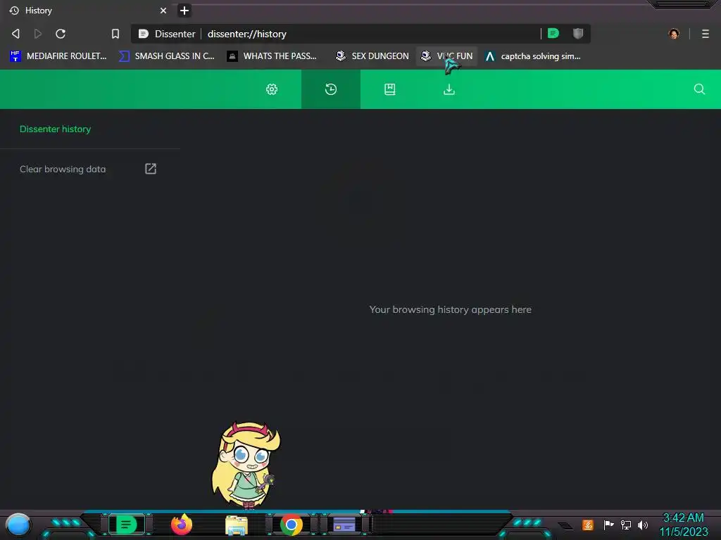Open the user profile avatar
This screenshot has height=540, width=721.
tap(674, 34)
